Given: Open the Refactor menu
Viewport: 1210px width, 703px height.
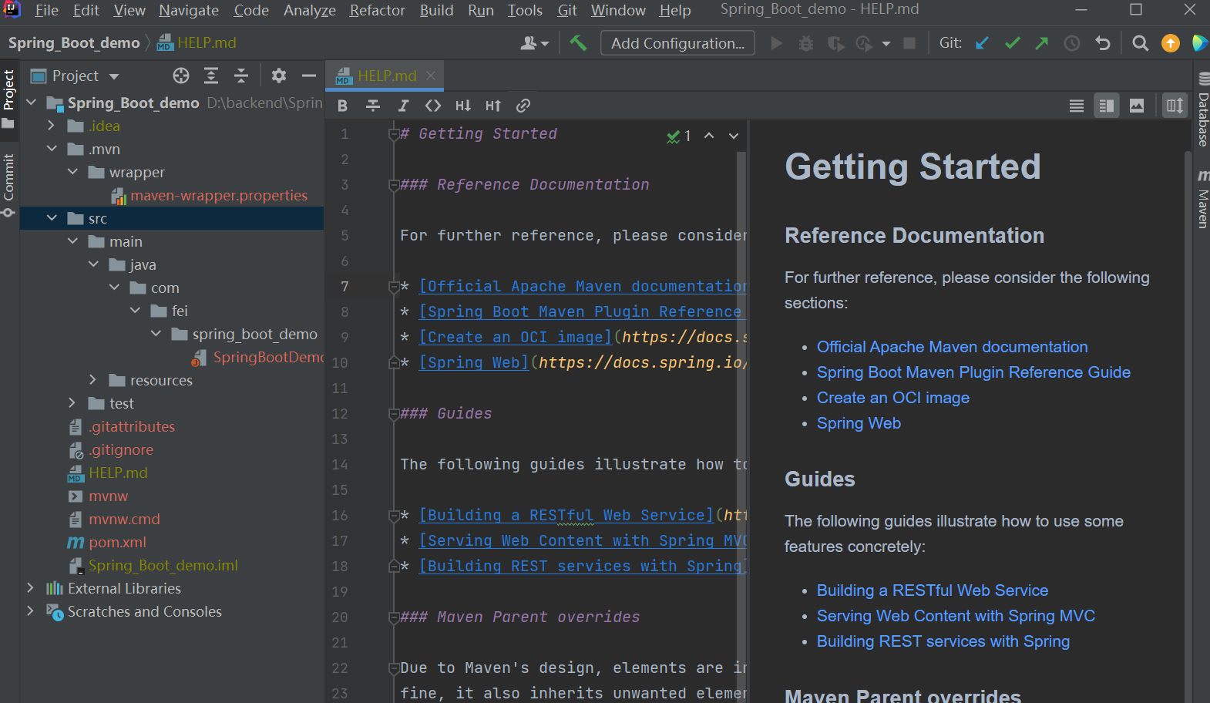Looking at the screenshot, I should tap(377, 10).
